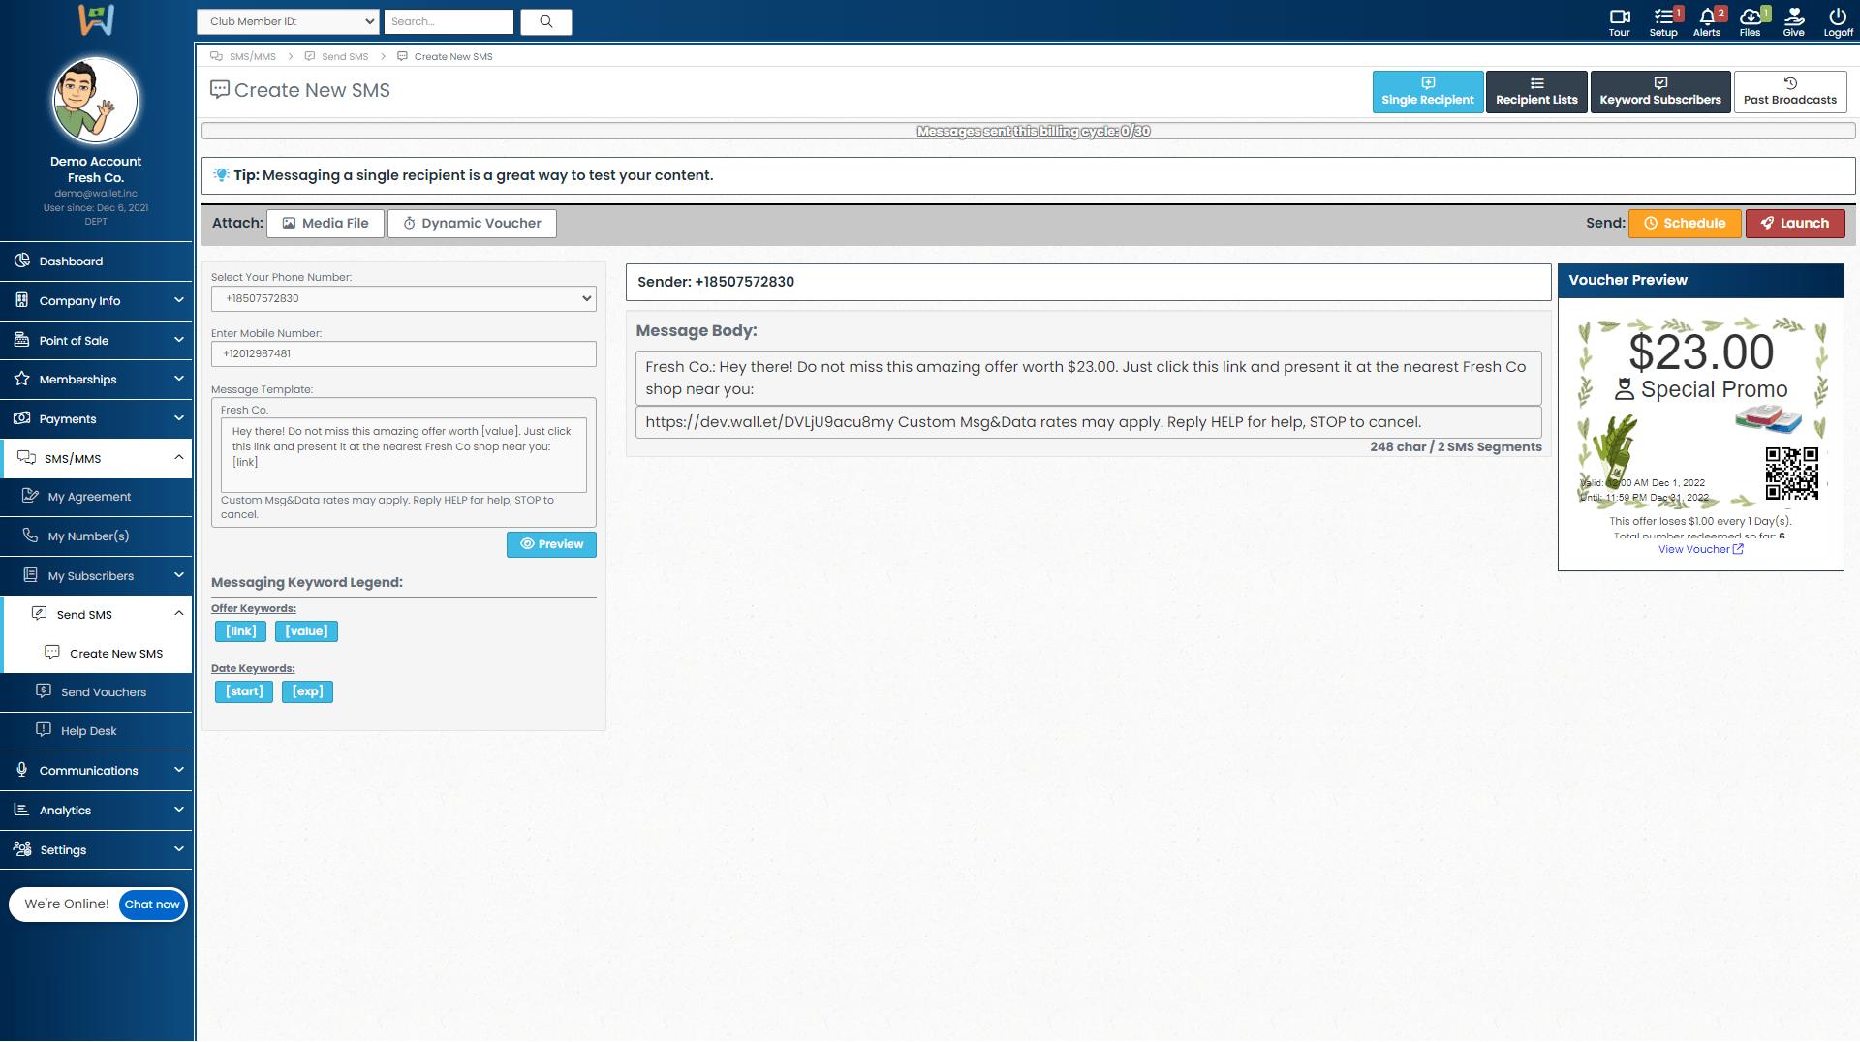Open the Files cloud icon

click(1750, 21)
